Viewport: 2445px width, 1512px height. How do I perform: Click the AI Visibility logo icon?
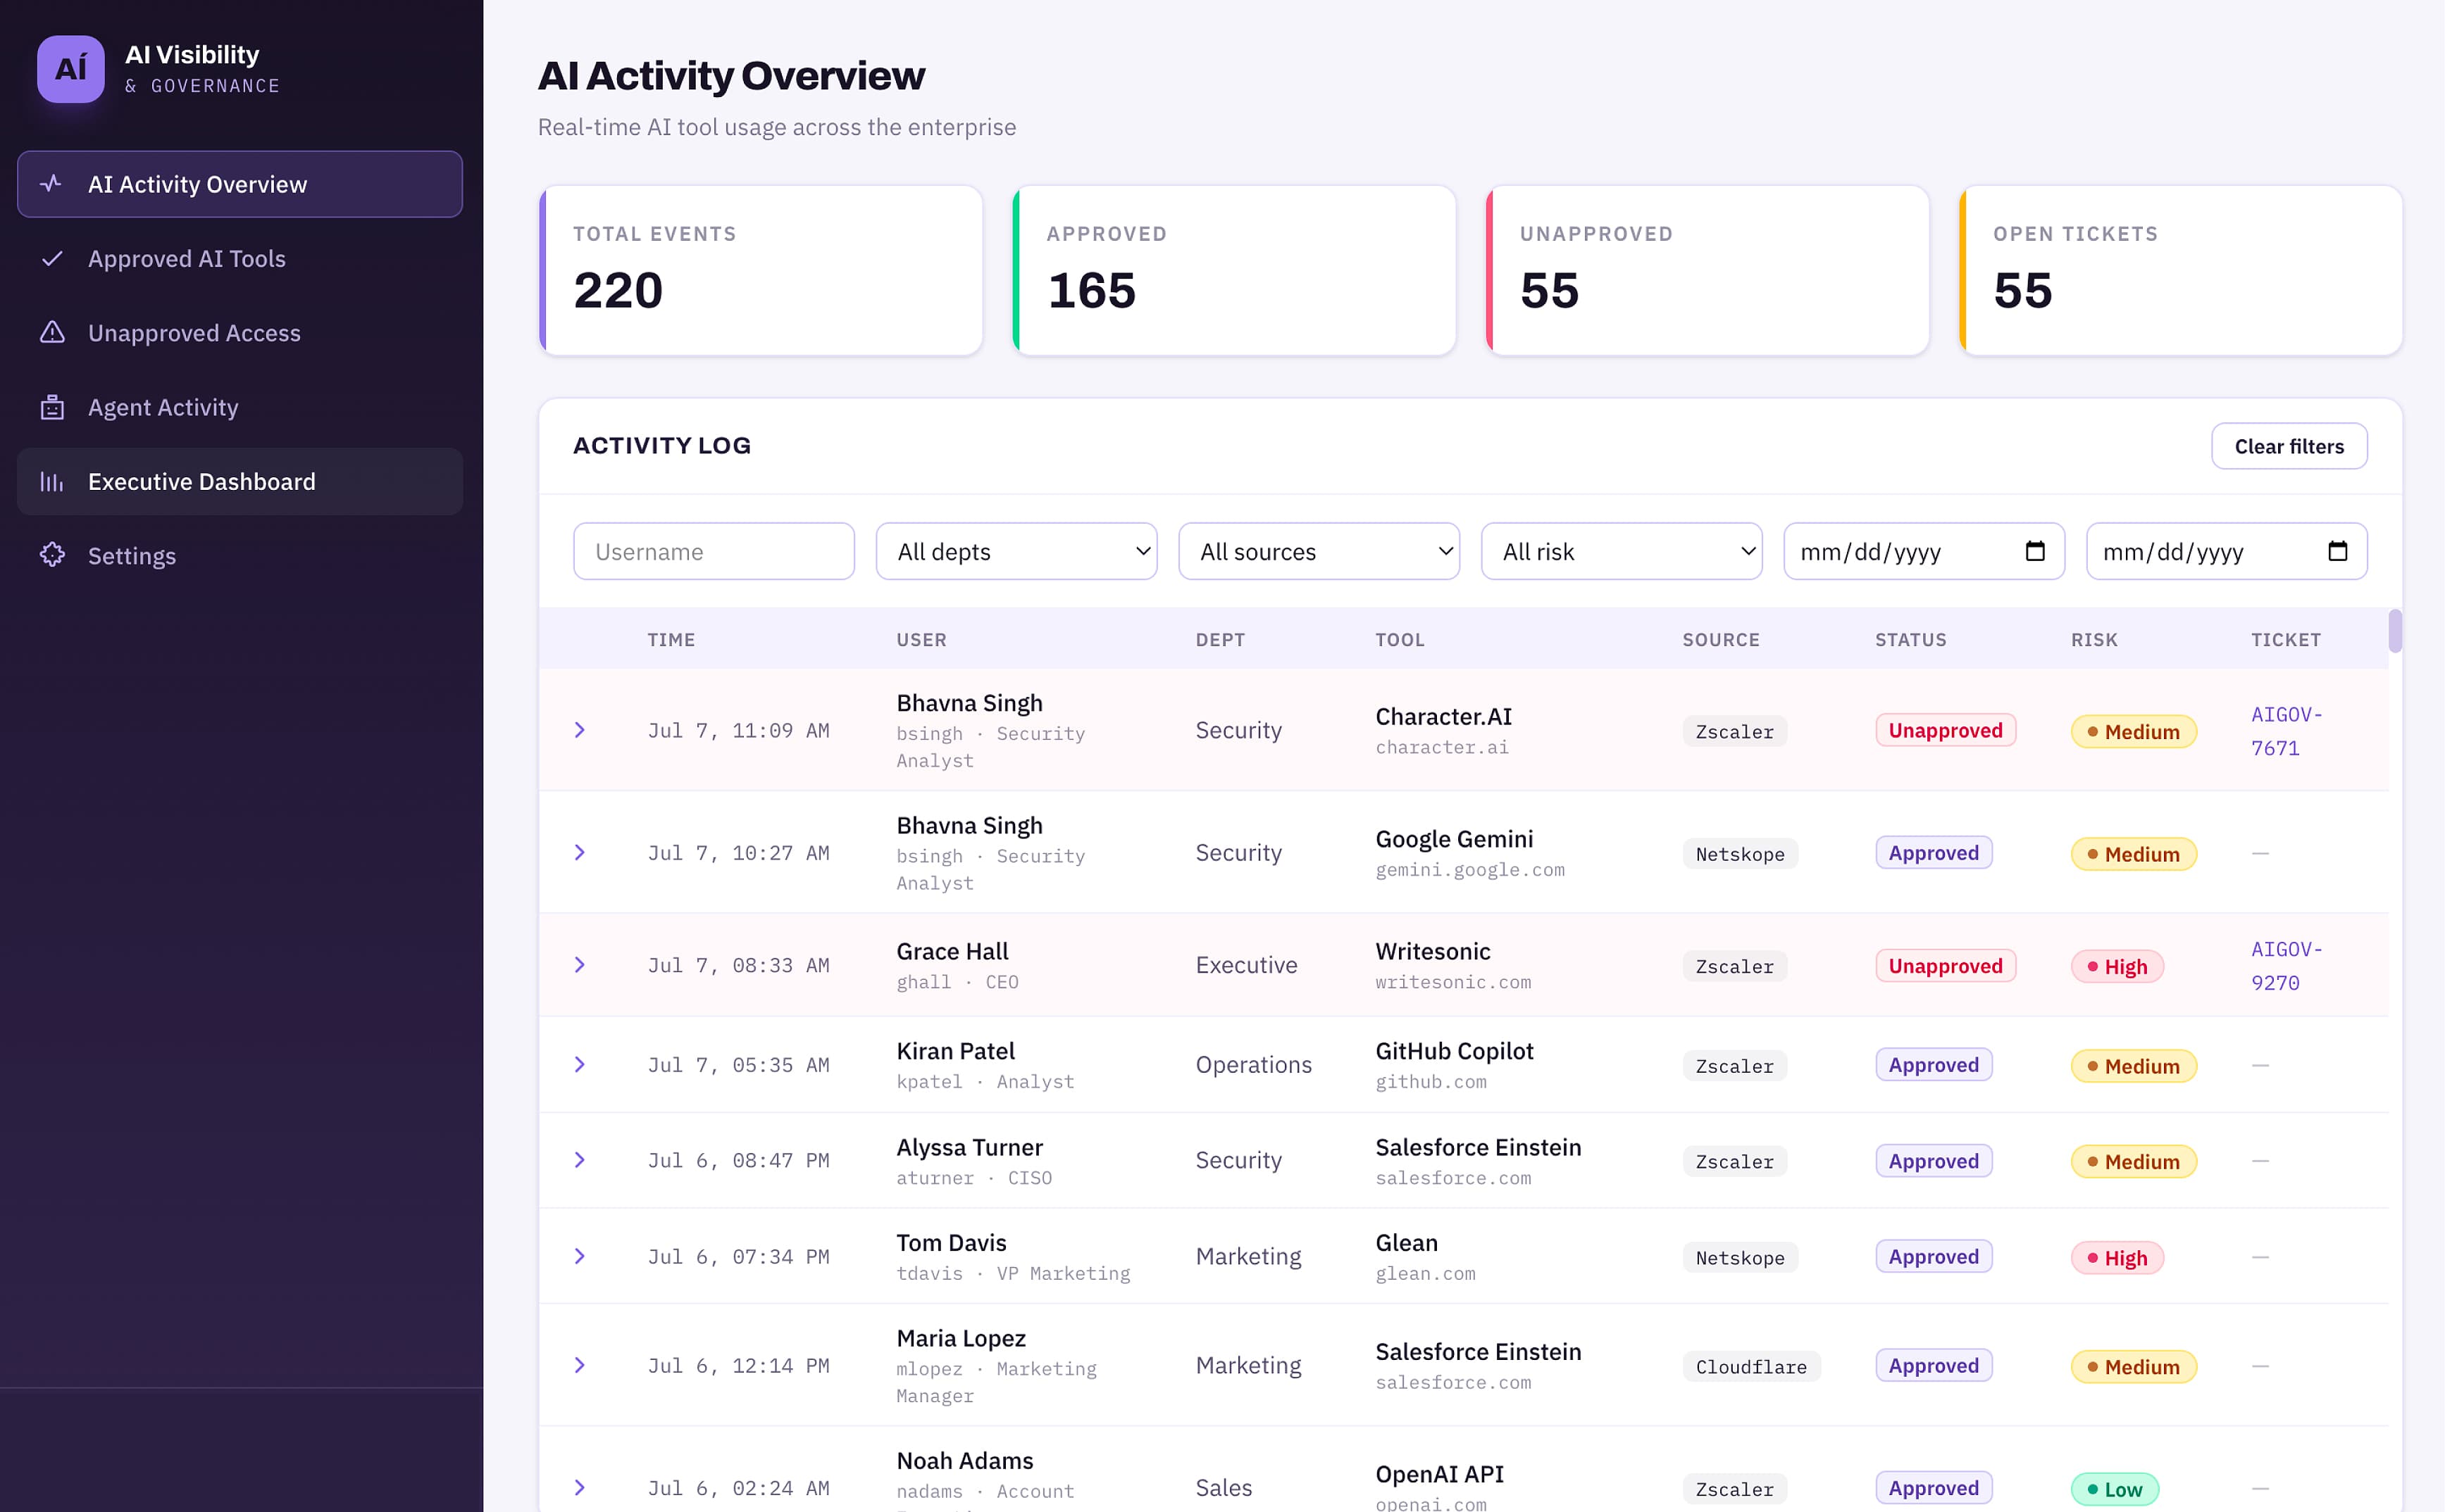click(x=70, y=69)
